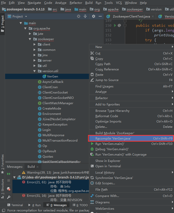Toggle the 4: Run tool window

tap(35, 205)
